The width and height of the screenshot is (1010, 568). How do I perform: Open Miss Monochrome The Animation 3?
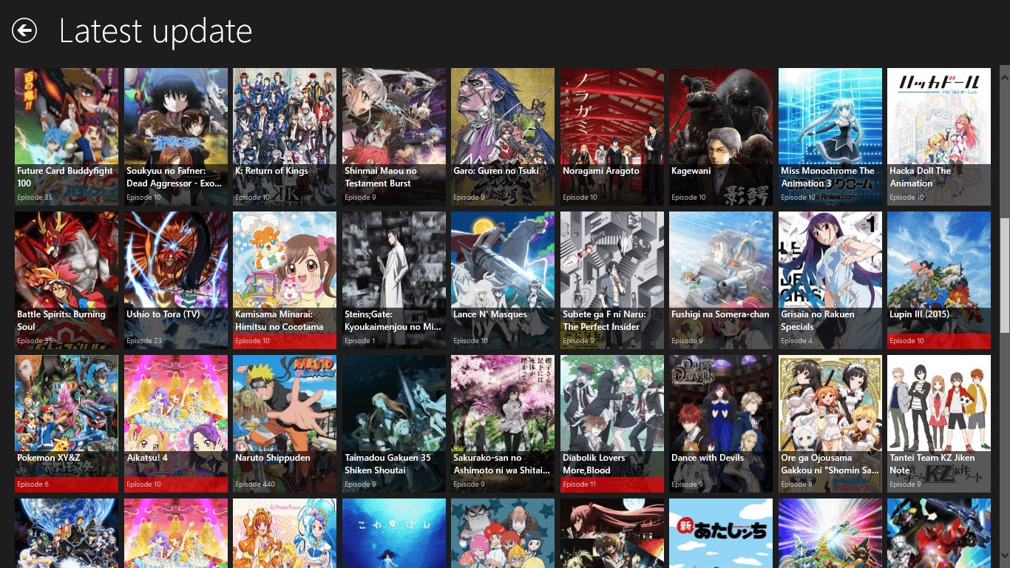830,137
